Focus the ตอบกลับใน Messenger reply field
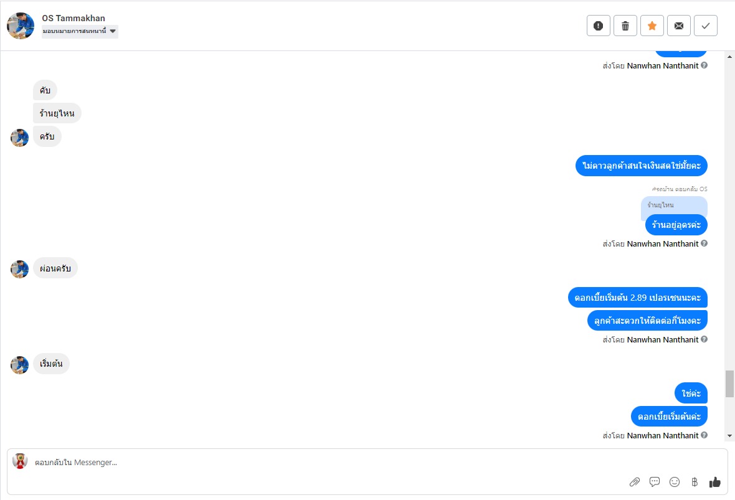The height and width of the screenshot is (500, 735). point(311,462)
